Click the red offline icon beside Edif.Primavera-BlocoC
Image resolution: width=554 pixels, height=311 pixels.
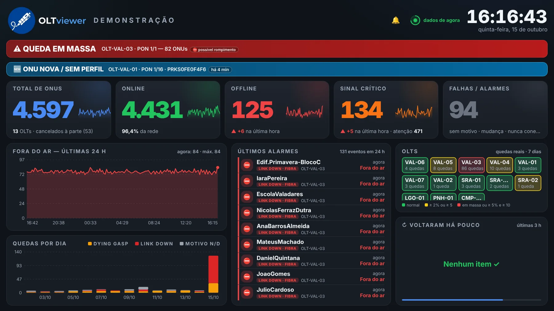click(247, 165)
